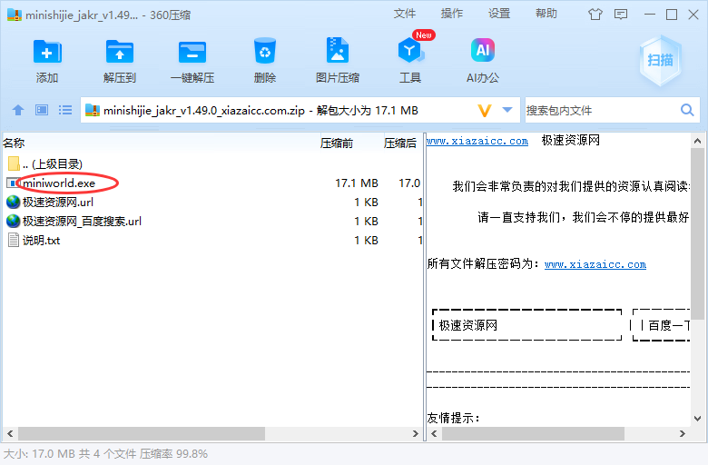Click the 扫描 (Scan) hexagon button
This screenshot has width=708, height=465.
click(660, 61)
